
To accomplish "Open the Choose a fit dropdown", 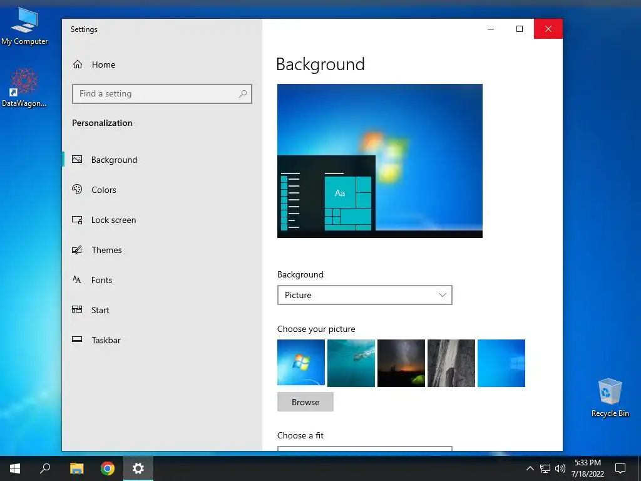I will tap(365, 448).
